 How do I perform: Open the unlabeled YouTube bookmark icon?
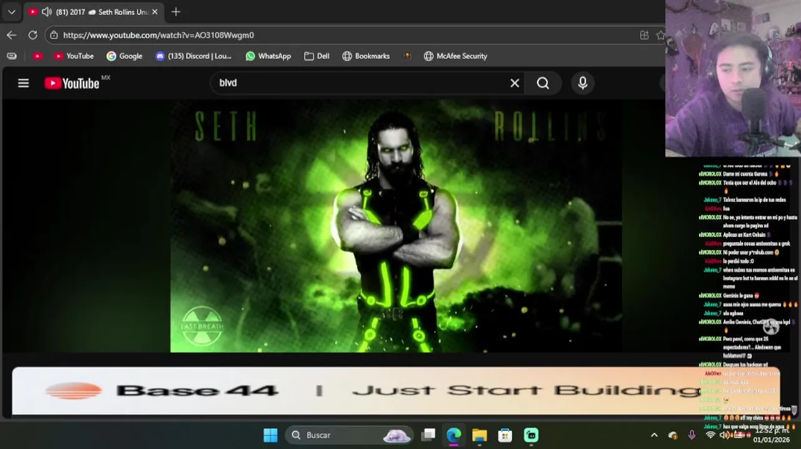tap(37, 56)
